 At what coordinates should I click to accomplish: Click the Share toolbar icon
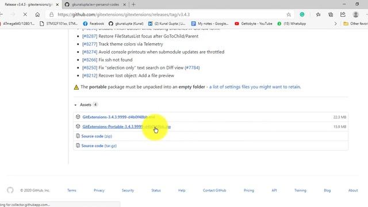point(343,14)
